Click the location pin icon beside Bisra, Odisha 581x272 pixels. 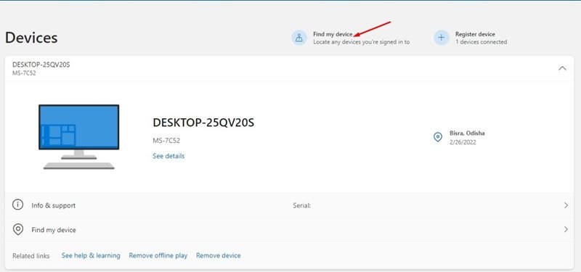pos(438,137)
